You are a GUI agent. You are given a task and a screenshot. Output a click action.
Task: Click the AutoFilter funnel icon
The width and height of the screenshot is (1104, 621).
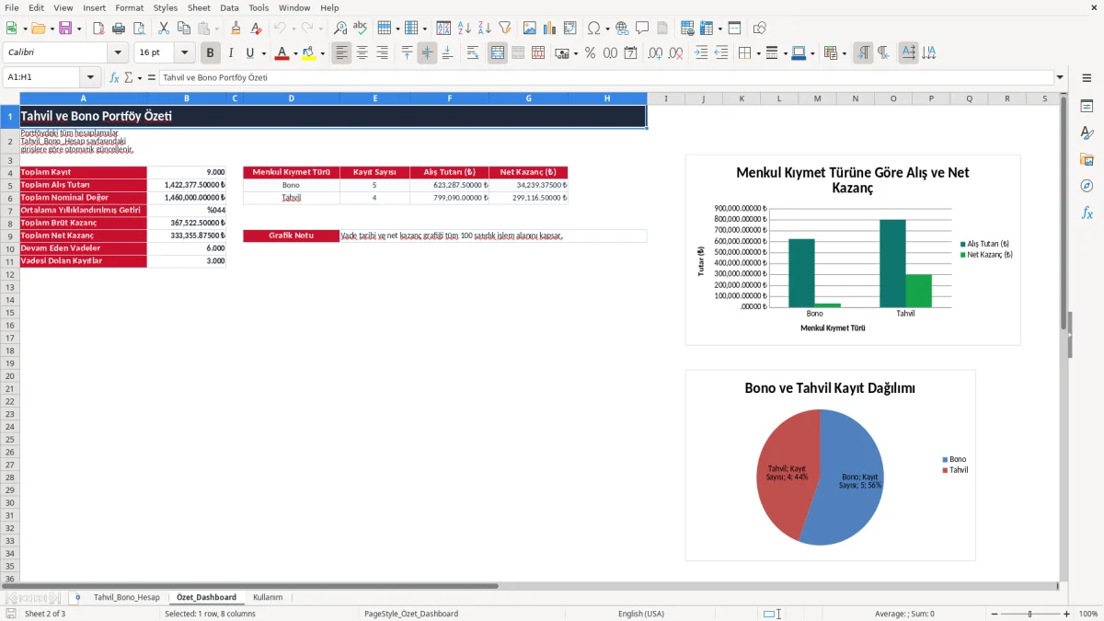point(504,29)
